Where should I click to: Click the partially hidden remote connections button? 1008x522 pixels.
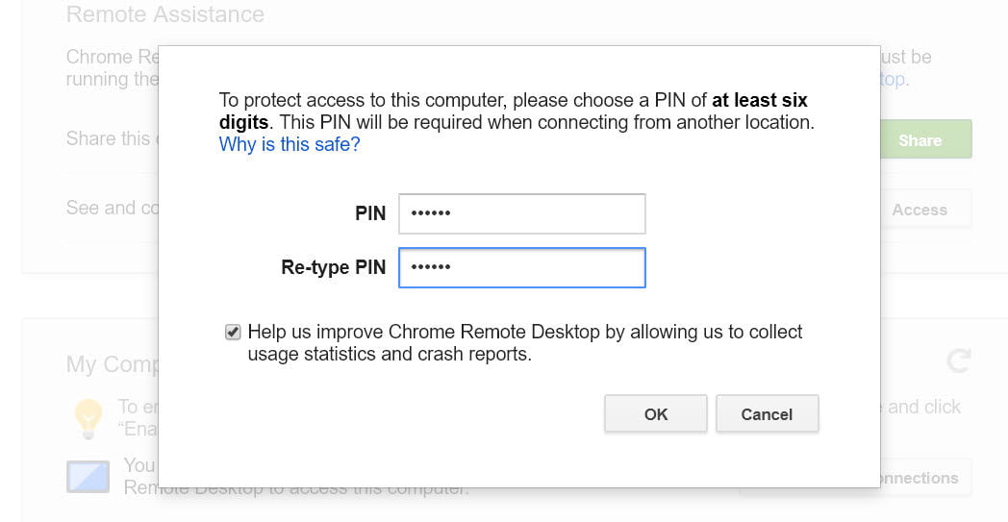coord(925,478)
